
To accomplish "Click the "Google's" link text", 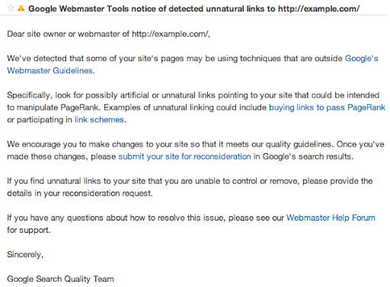I will coord(361,58).
